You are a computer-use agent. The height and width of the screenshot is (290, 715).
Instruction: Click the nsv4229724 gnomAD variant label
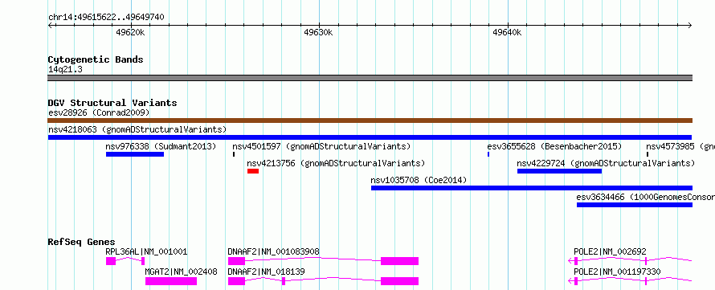tap(606, 163)
